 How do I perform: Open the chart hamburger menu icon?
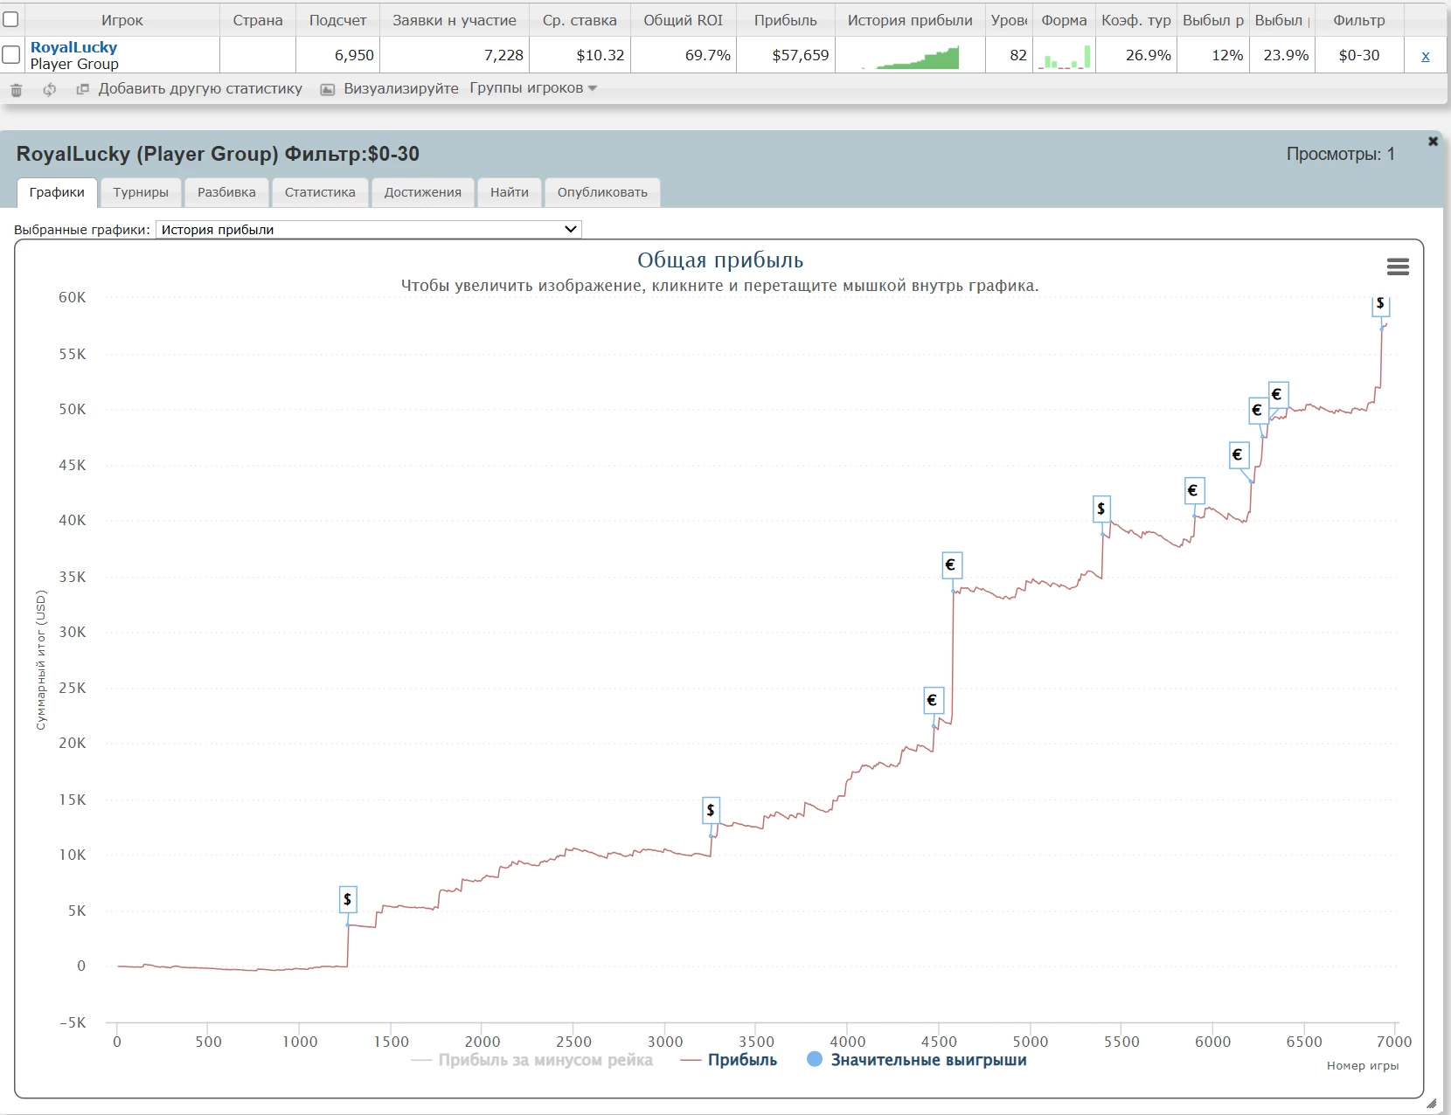(1398, 267)
